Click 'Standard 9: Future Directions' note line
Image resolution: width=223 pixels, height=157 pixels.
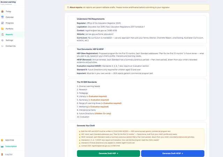109,69
